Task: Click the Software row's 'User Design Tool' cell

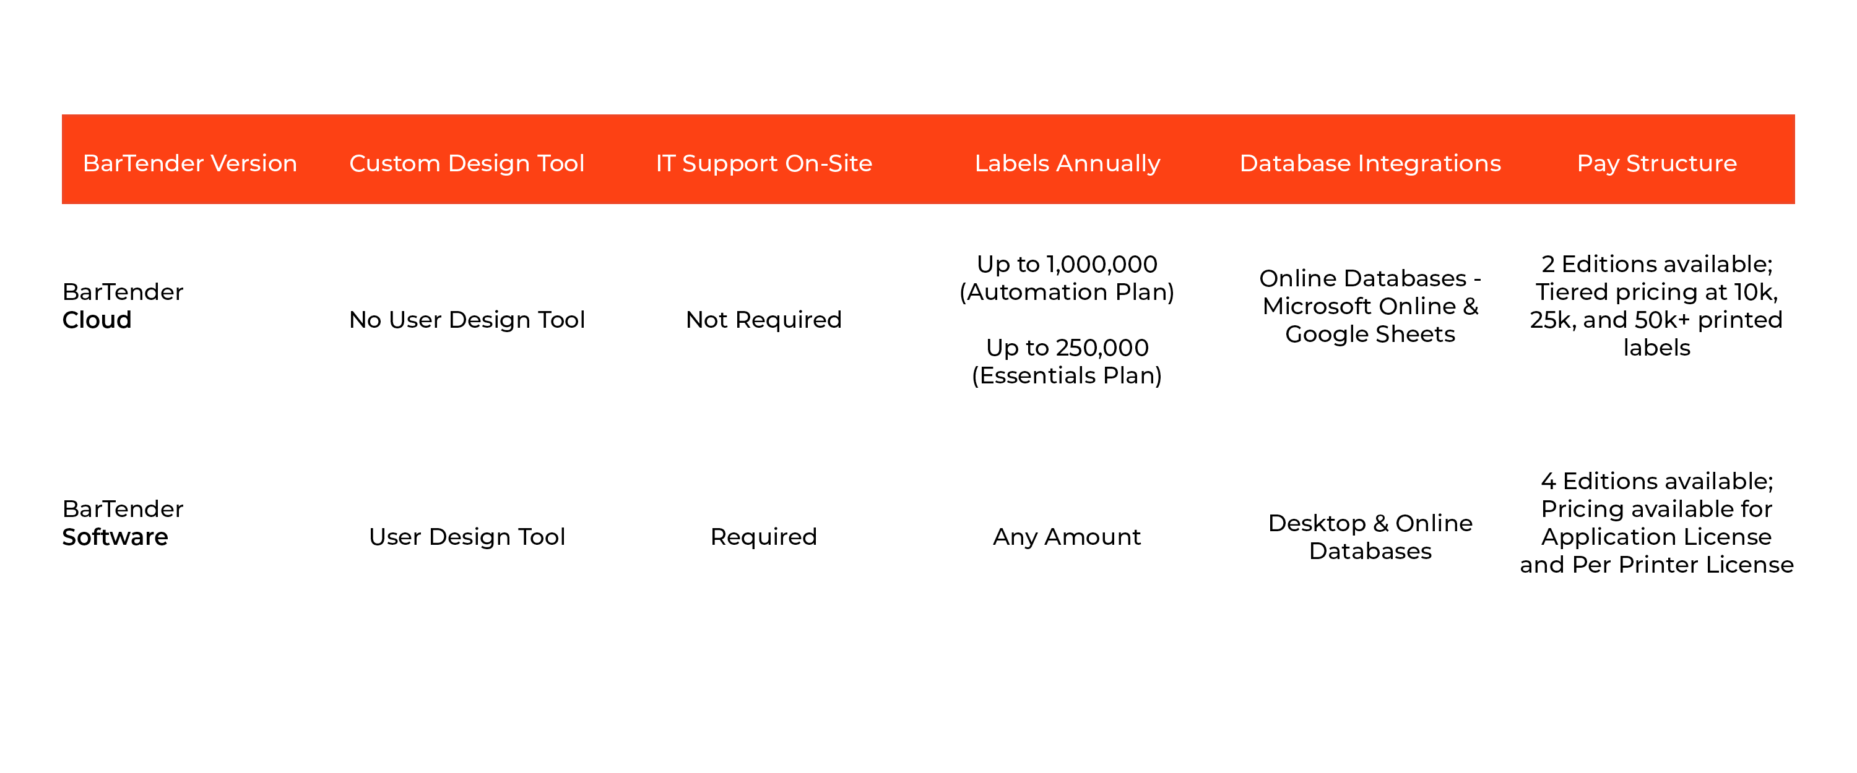Action: pos(466,537)
